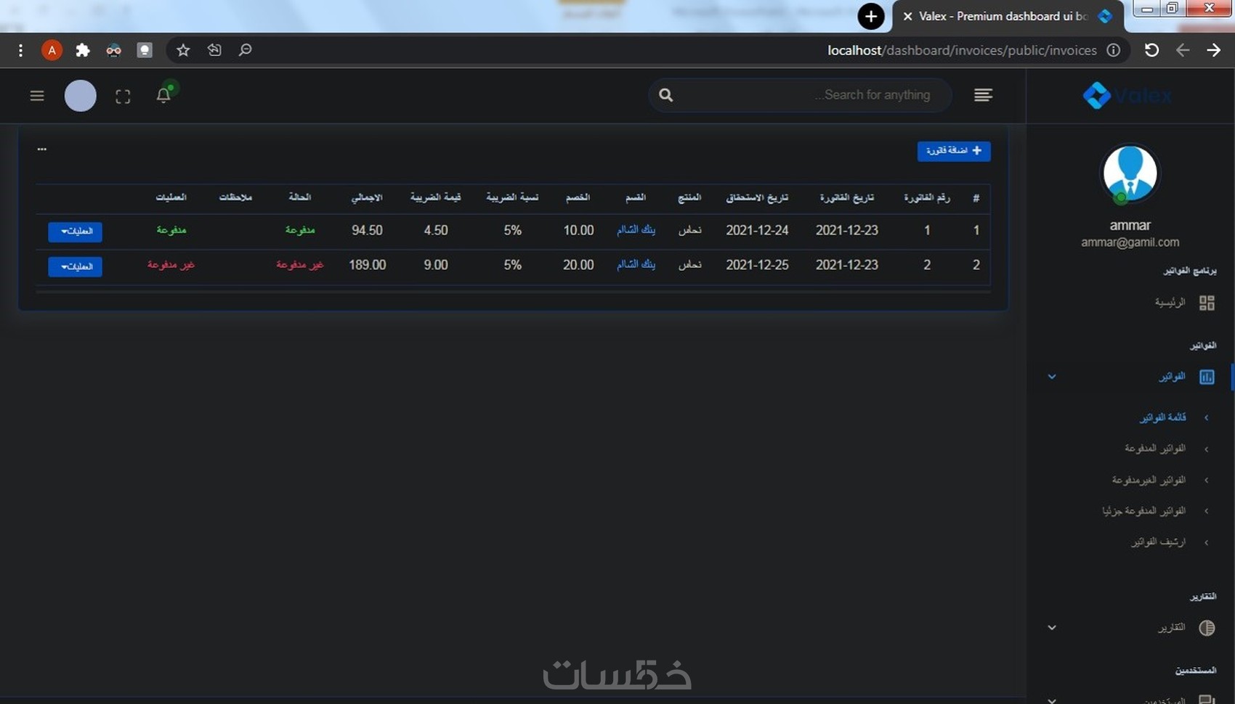
Task: Open browser extensions puzzle icon
Action: pyautogui.click(x=83, y=50)
